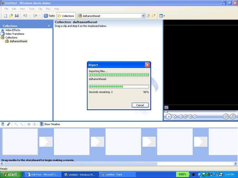Click the Previous Frame button
The image size is (238, 178).
pos(185,117)
